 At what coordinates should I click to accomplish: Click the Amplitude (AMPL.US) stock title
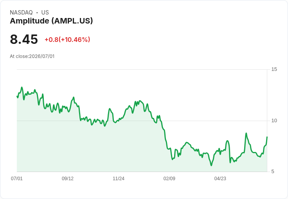[51, 21]
